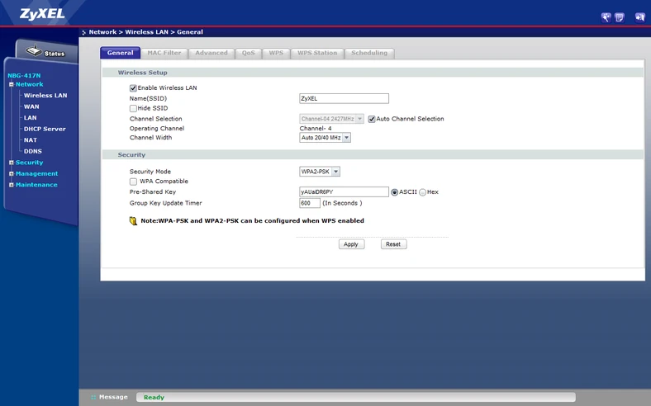
Task: Select the ASCII key format radio
Action: click(x=394, y=192)
